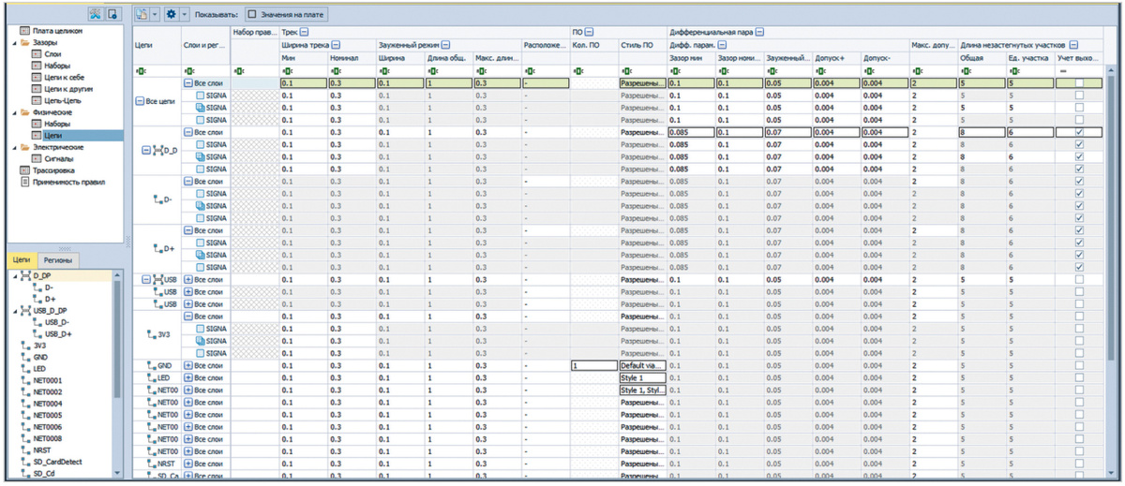Screen dimensions: 1125x486
Task: Uncheck Учет выхо... for D_D Все слои row
Action: (x=1079, y=133)
